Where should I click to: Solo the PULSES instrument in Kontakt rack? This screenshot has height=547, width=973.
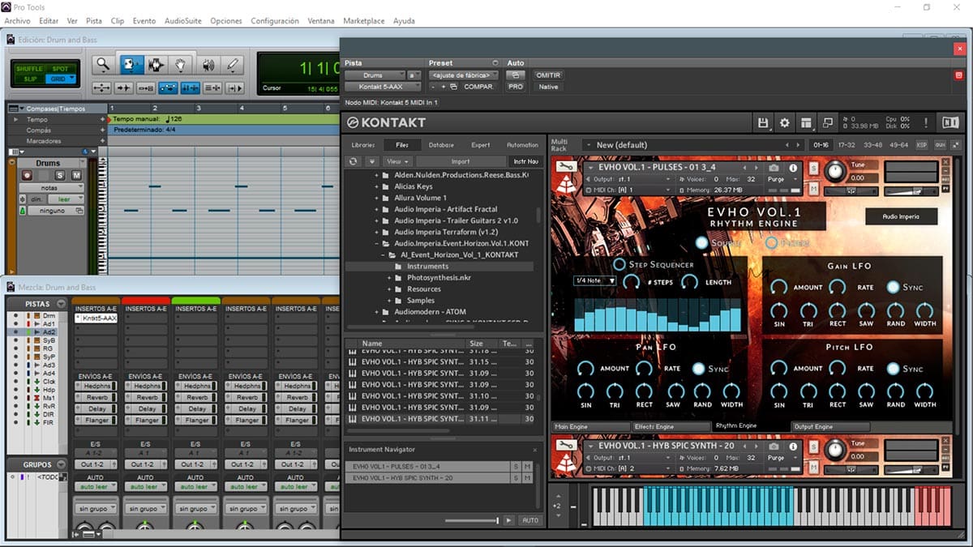(813, 168)
